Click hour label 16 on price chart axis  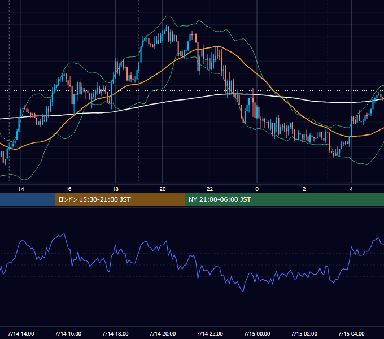(68, 189)
